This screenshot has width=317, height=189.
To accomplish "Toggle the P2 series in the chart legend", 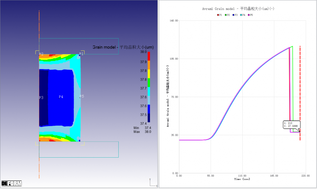I will [227, 15].
